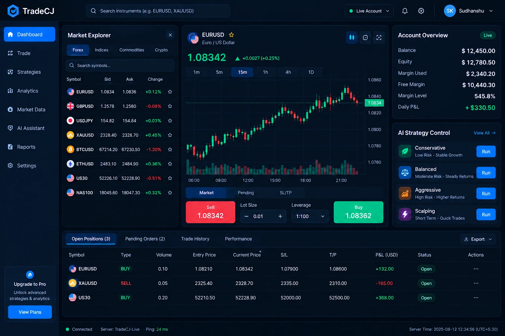
Task: Favorite the BTCUSD symbol
Action: pyautogui.click(x=170, y=149)
